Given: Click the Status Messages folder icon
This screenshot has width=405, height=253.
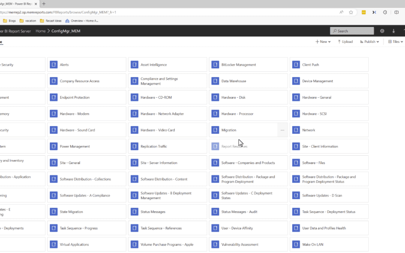Looking at the screenshot, I should [x=134, y=212].
